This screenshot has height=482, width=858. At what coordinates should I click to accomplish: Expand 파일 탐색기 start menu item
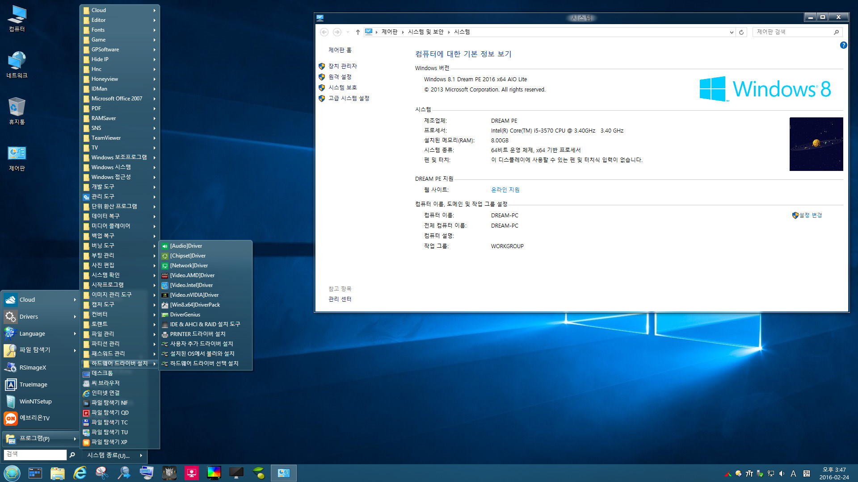40,350
